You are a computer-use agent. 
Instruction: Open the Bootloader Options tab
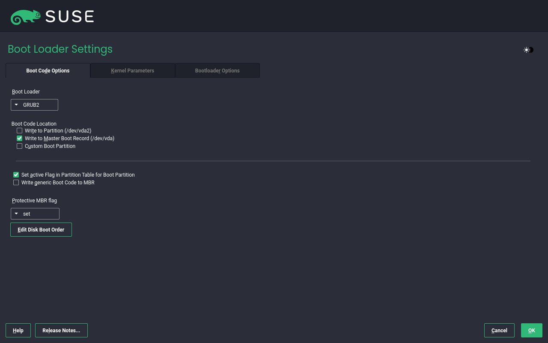(217, 71)
